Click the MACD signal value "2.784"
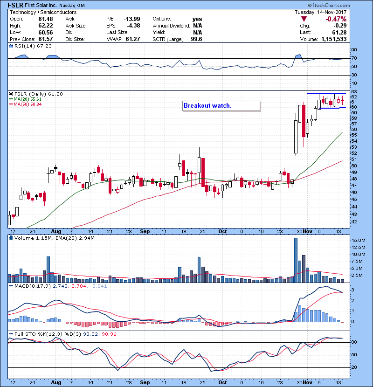The width and height of the screenshot is (373, 387). 78,286
